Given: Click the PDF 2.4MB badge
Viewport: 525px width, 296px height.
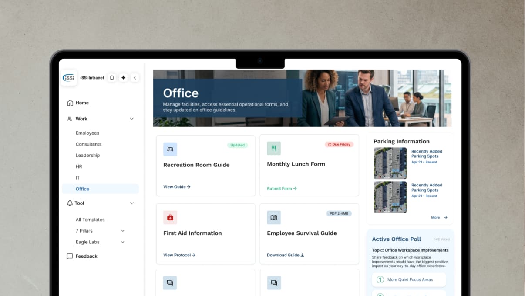Looking at the screenshot, I should point(339,213).
